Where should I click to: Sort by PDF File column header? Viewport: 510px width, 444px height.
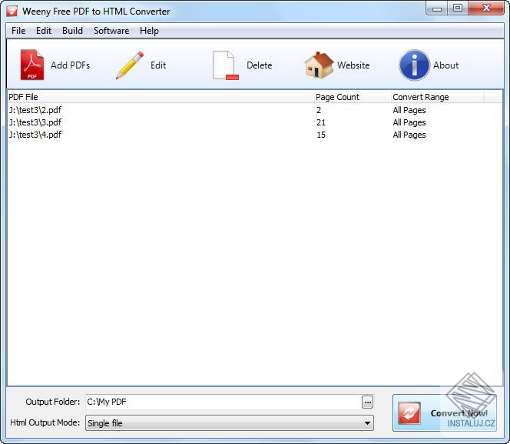[161, 97]
